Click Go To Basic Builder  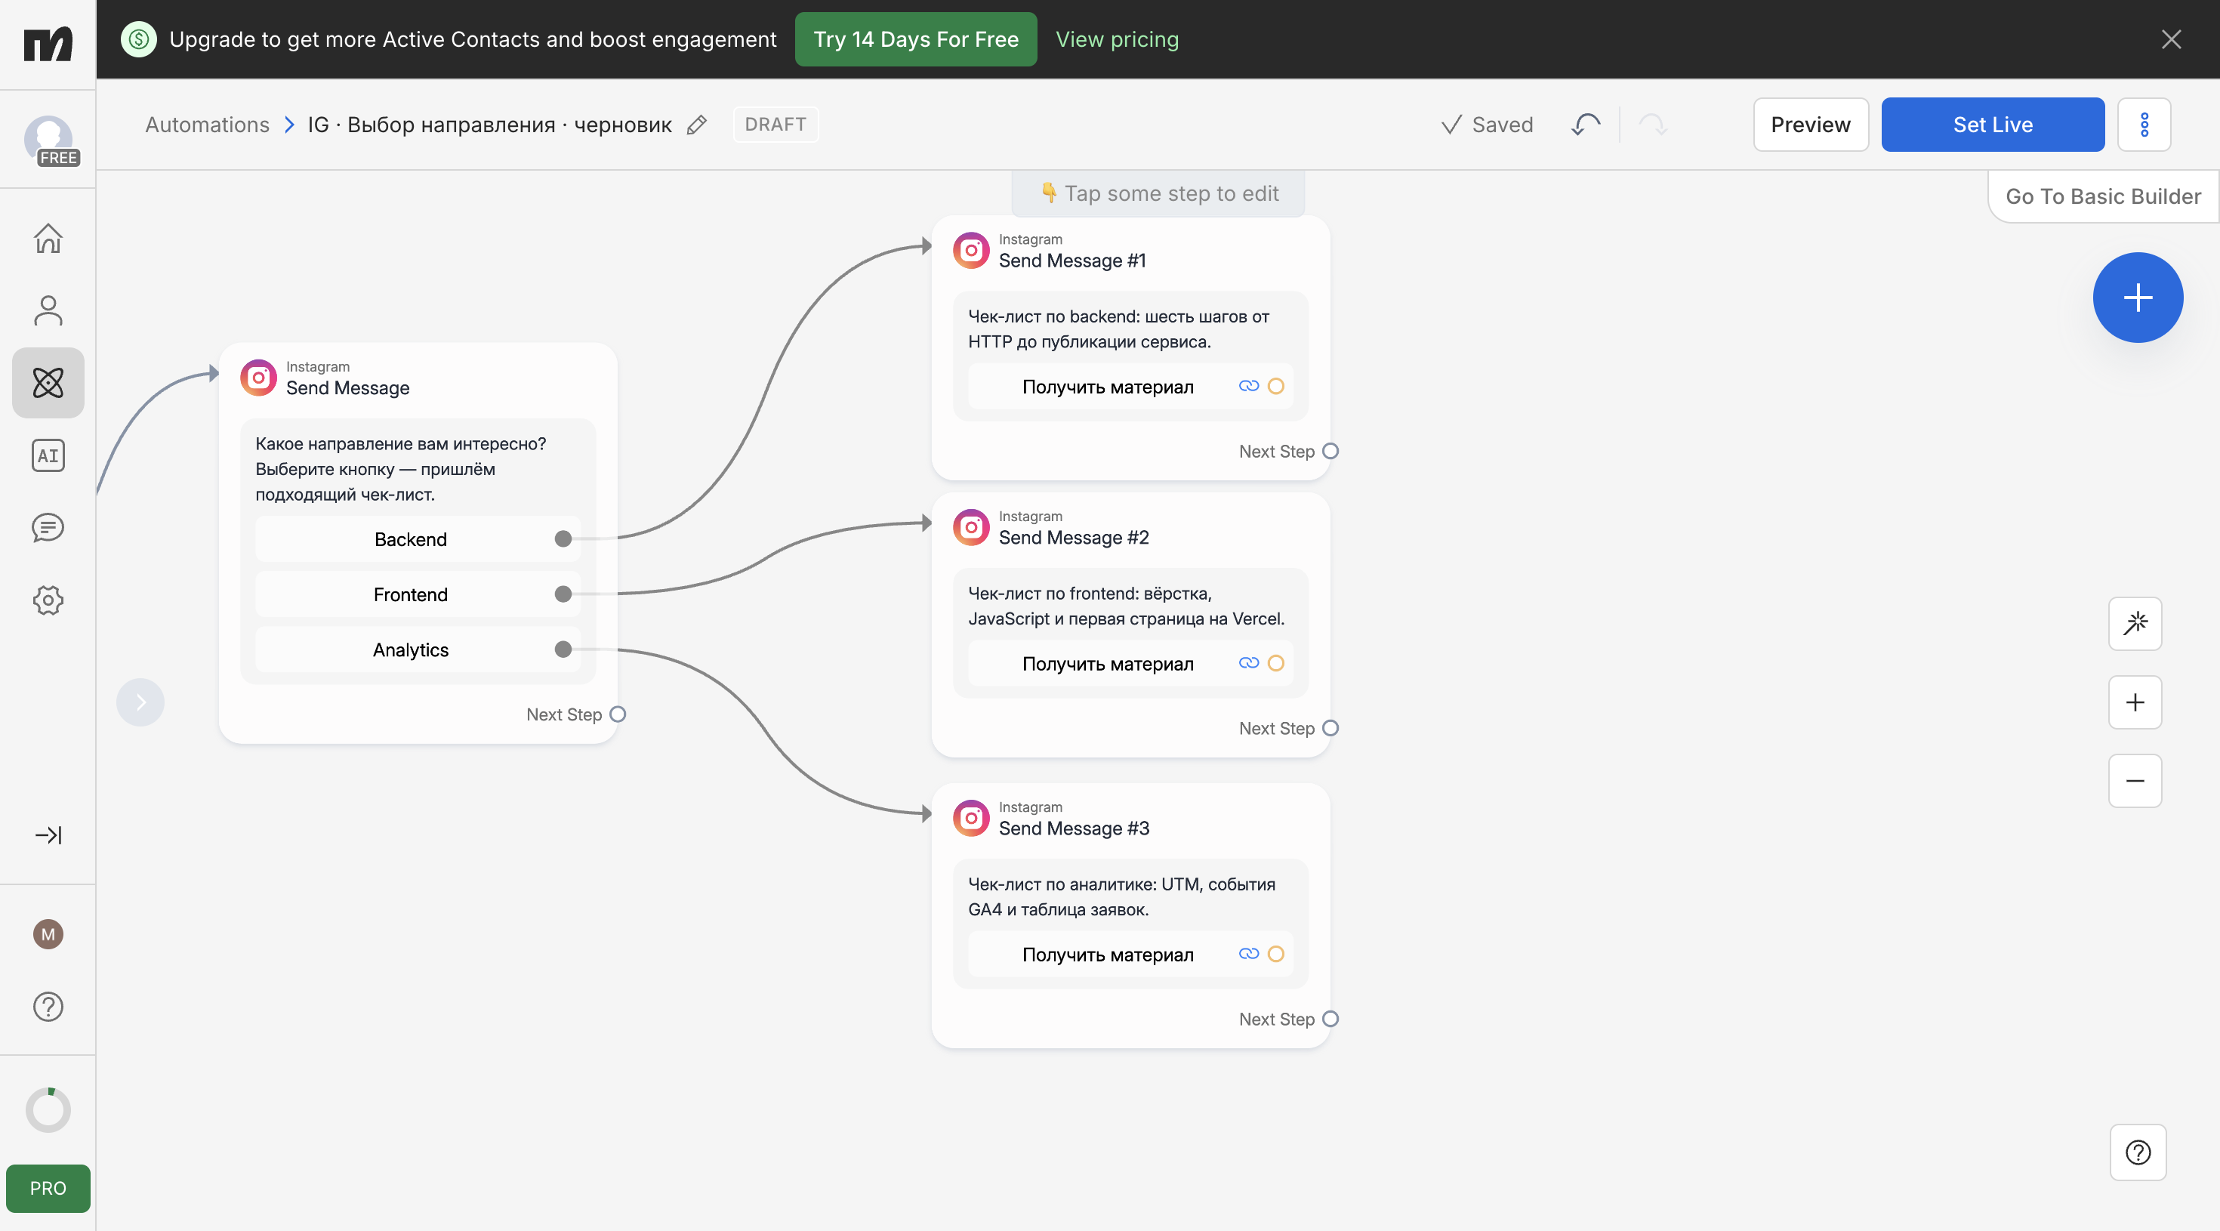pyautogui.click(x=2103, y=196)
